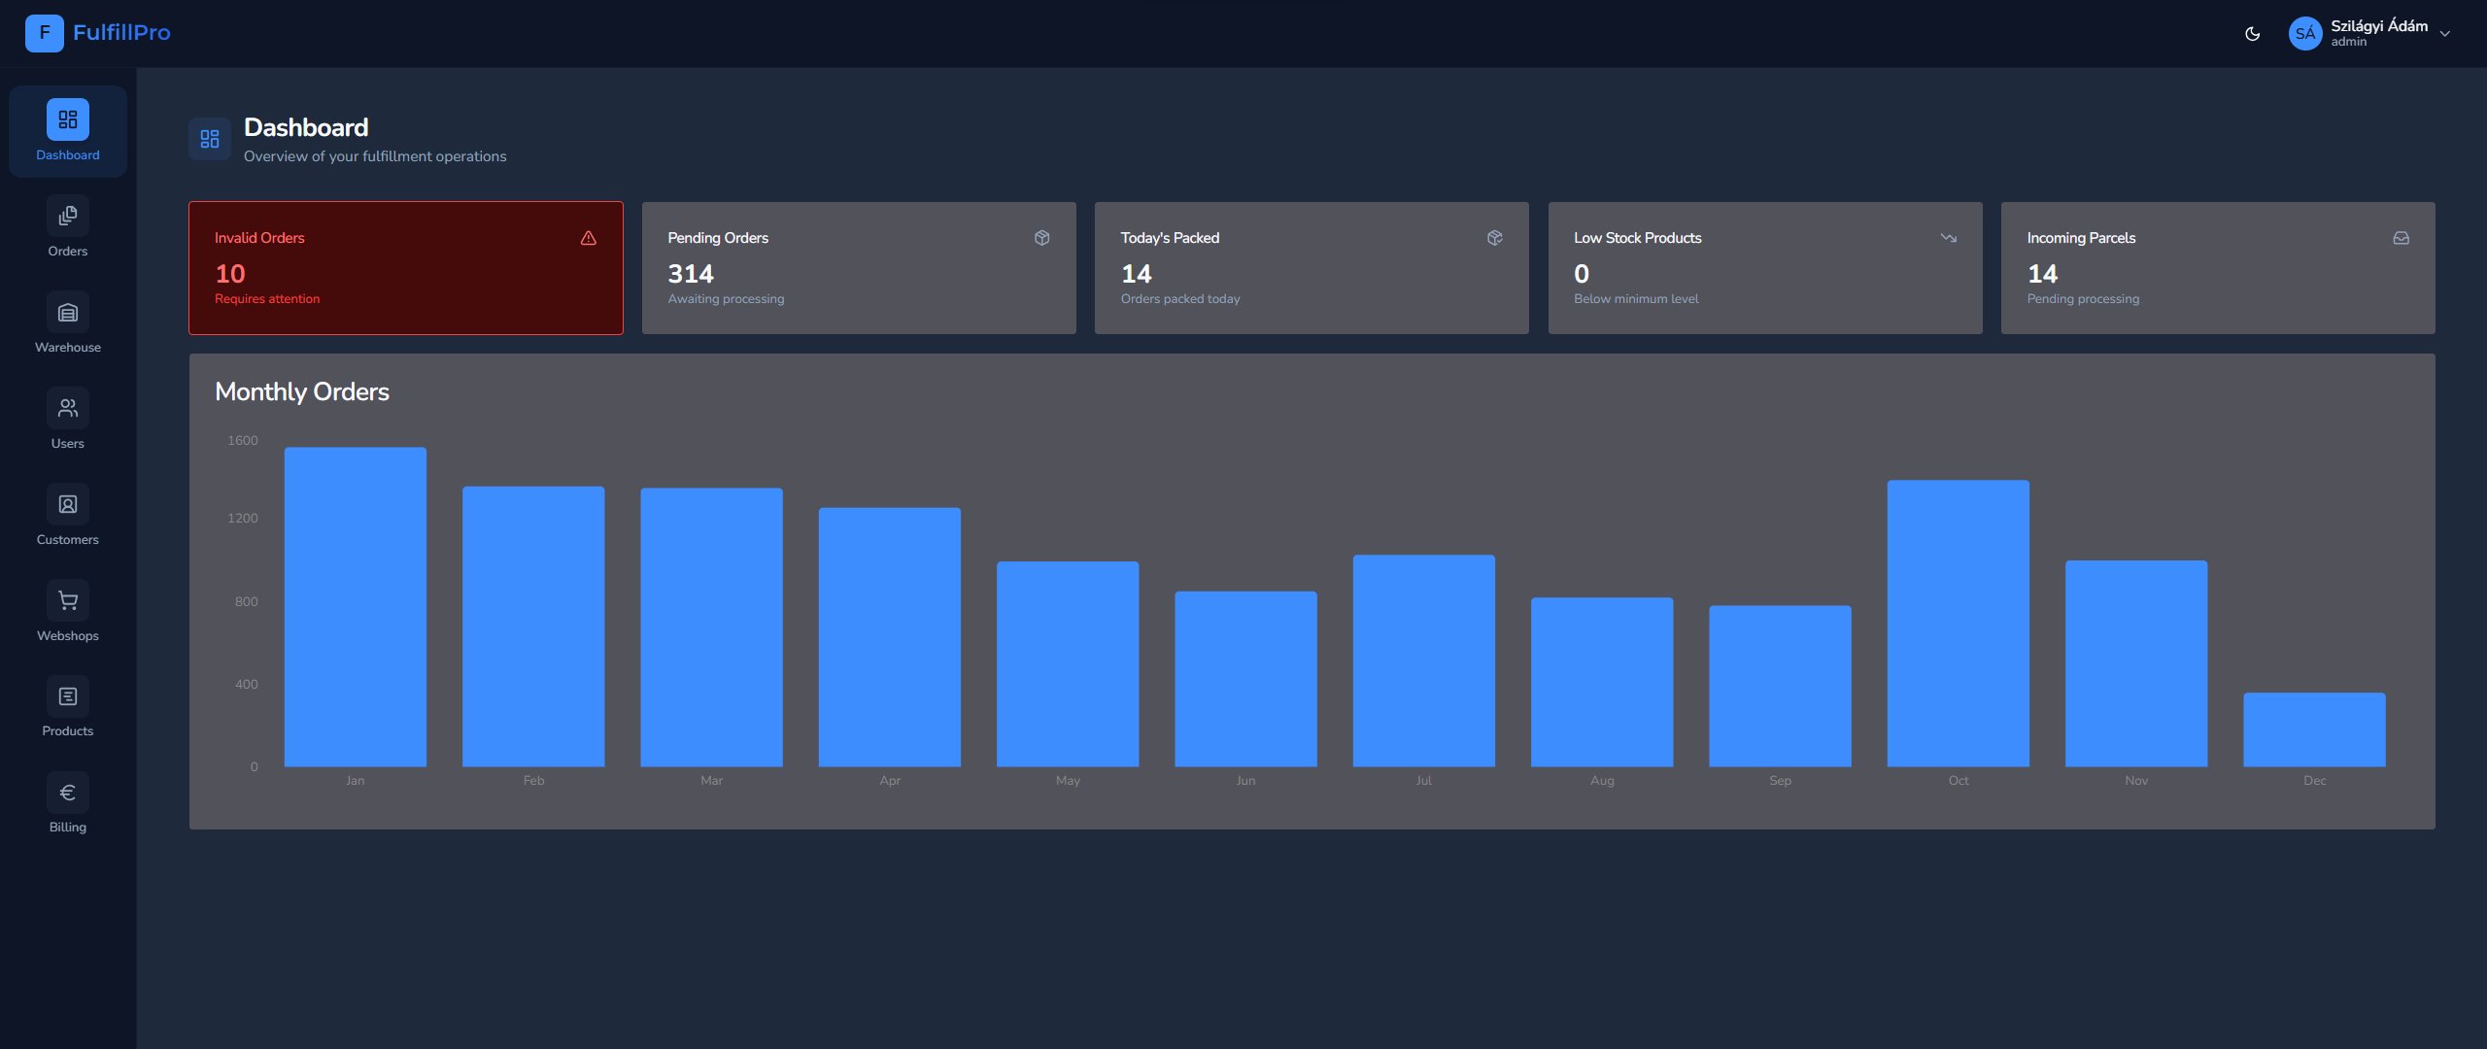Open the Webshops cart icon
Screen dimensions: 2487x1049
pyautogui.click(x=67, y=600)
